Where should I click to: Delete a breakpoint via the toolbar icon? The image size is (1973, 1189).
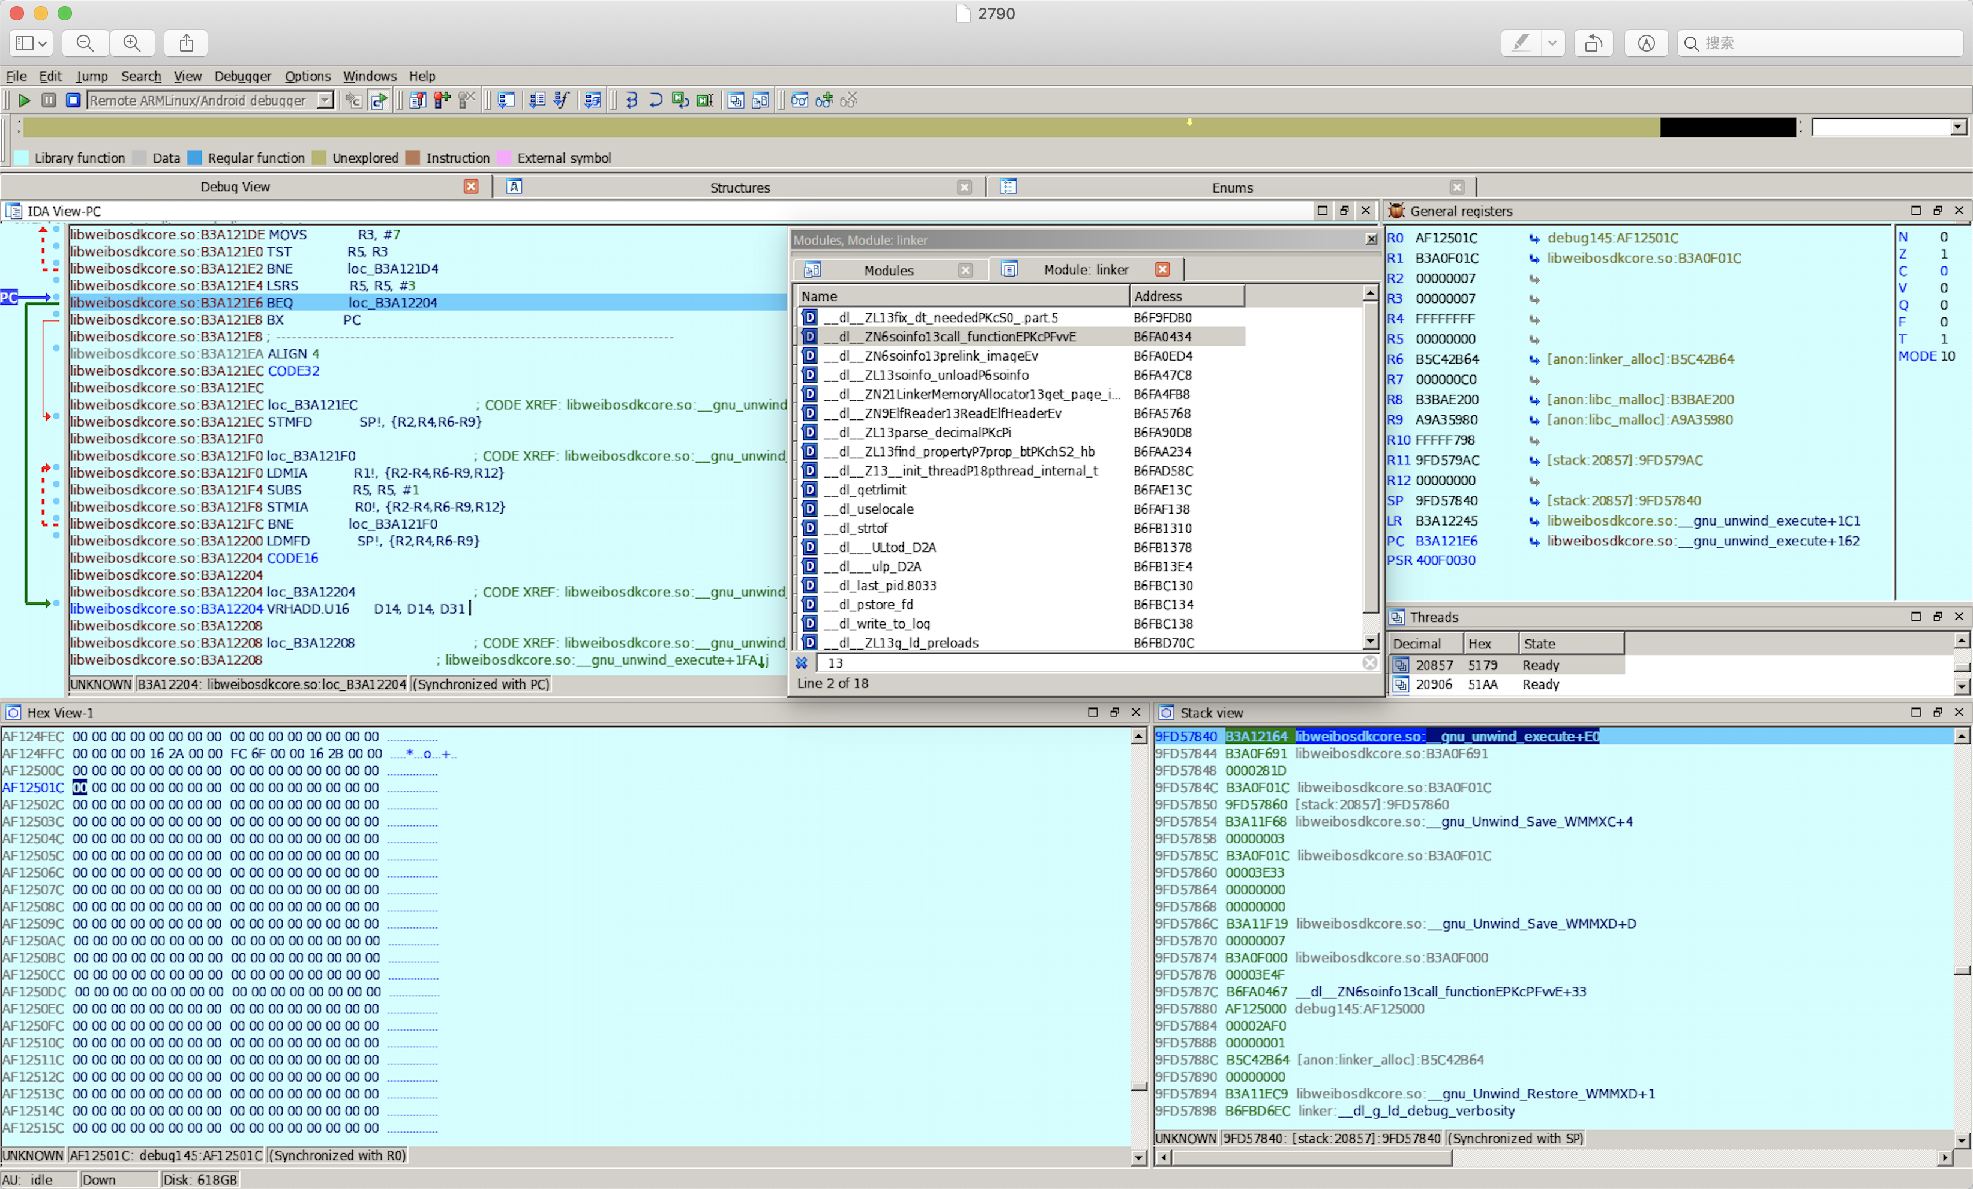click(466, 100)
